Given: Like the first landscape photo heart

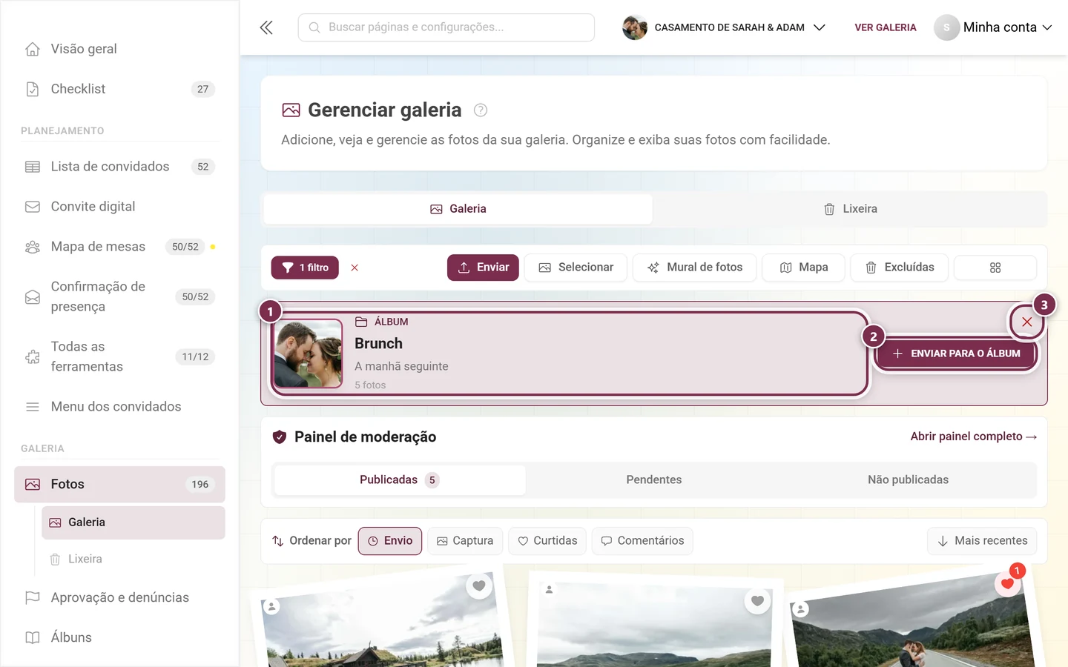Looking at the screenshot, I should [x=479, y=586].
